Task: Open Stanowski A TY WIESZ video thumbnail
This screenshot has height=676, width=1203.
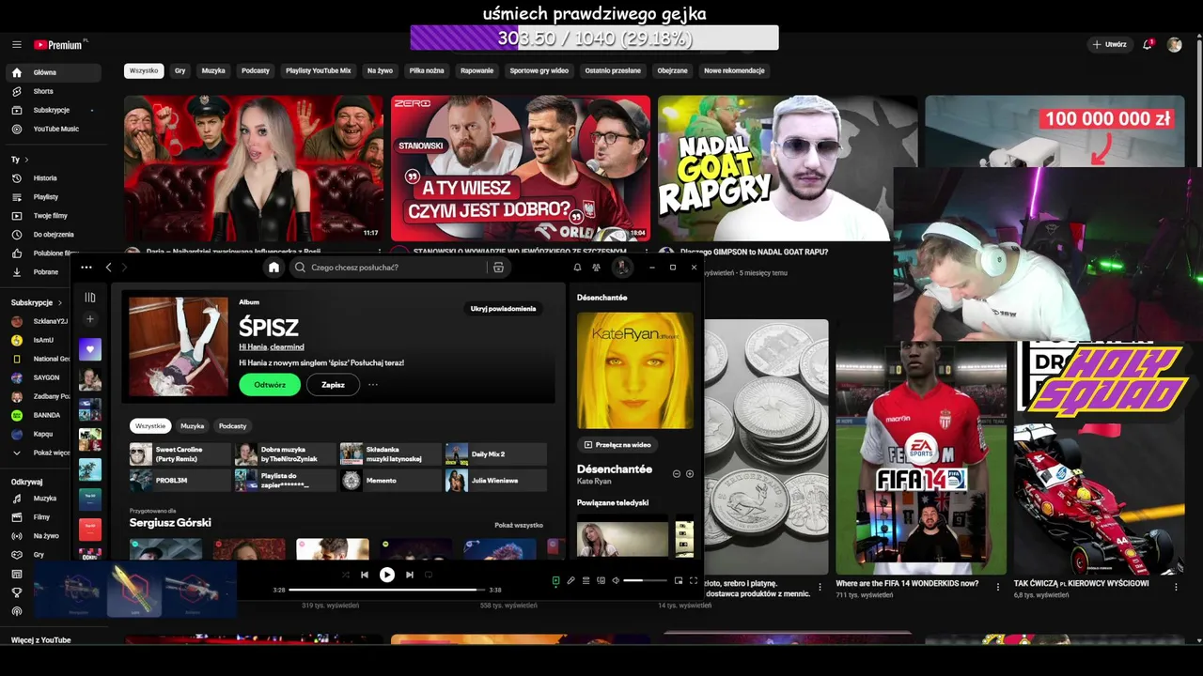Action: pyautogui.click(x=521, y=168)
